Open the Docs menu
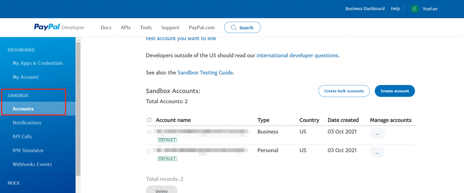The height and width of the screenshot is (193, 464). pyautogui.click(x=106, y=28)
